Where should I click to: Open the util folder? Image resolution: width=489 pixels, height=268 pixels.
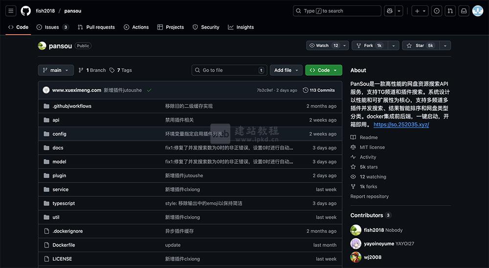click(x=56, y=217)
